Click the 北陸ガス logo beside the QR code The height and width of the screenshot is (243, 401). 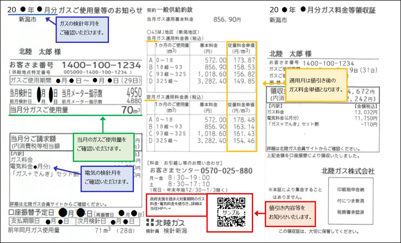click(x=165, y=222)
